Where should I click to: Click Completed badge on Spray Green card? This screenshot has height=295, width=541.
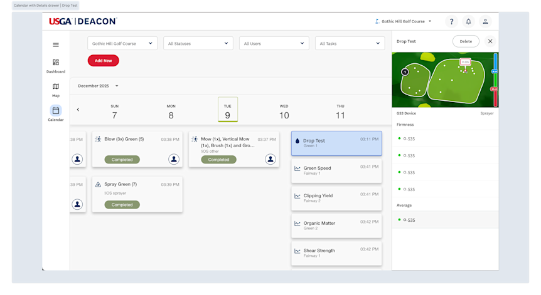[x=122, y=204]
